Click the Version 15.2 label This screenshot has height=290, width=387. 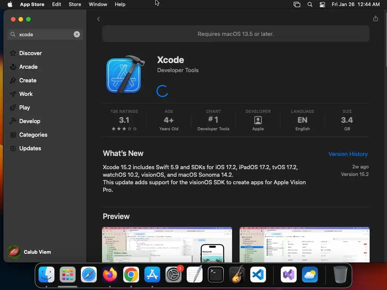click(354, 174)
